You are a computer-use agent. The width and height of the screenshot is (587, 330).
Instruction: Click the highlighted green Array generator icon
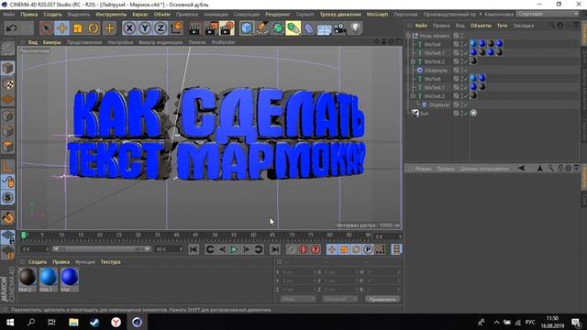pos(293,28)
